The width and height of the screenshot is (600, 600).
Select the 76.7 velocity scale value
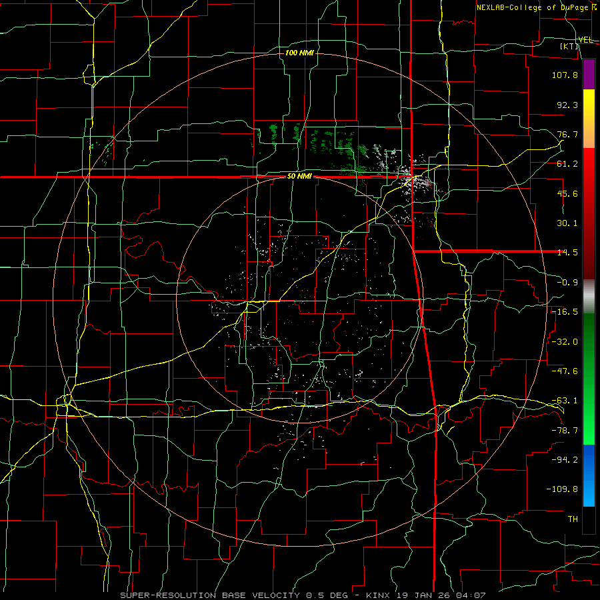tap(567, 134)
